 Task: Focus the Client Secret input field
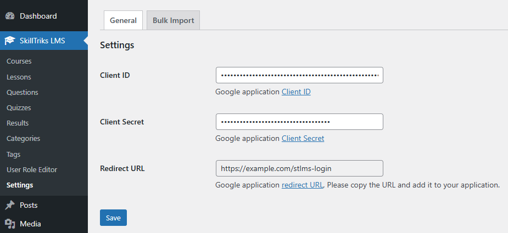tap(299, 122)
